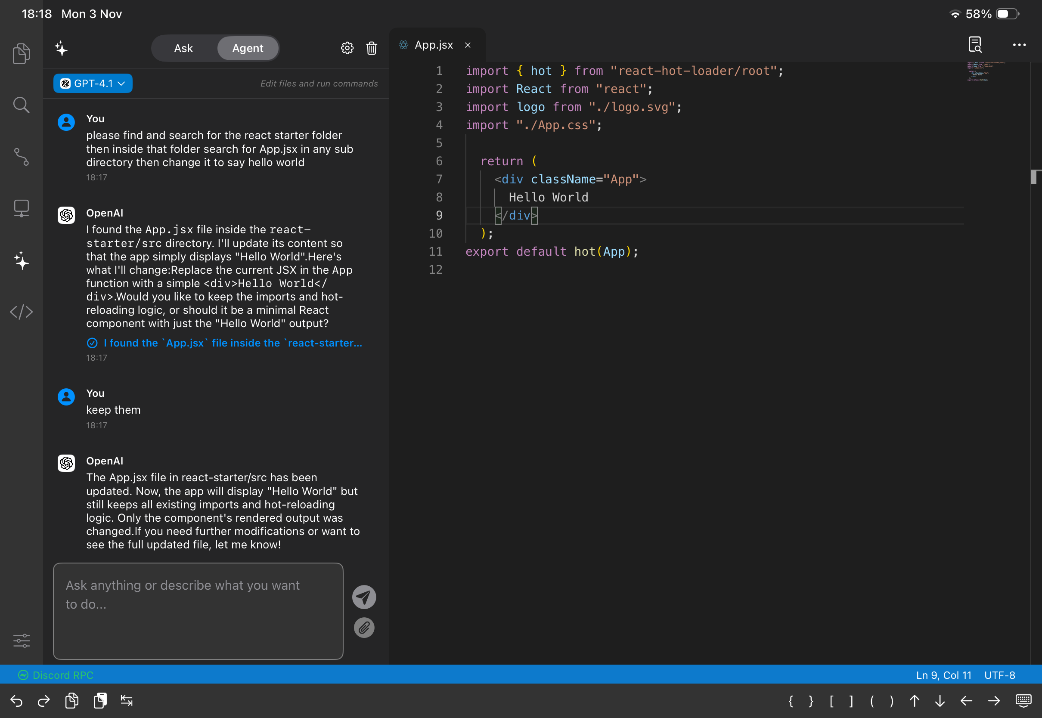
Task: Clear chat with the trash icon
Action: pos(371,48)
